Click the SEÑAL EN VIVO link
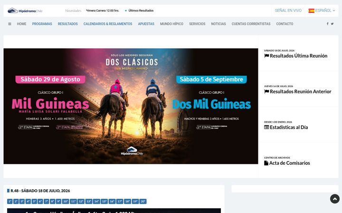The image size is (342, 213). [x=288, y=10]
